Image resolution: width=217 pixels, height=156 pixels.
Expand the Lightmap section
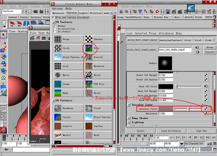pos(129,122)
